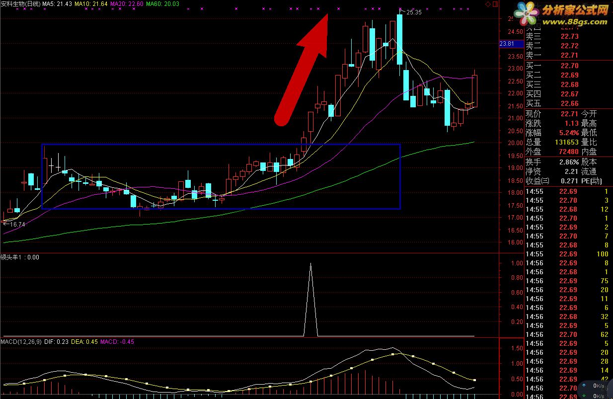Screen dimensions: 613x399
Task: Click the MA20: 22.60 indicator label
Action: coord(127,3)
